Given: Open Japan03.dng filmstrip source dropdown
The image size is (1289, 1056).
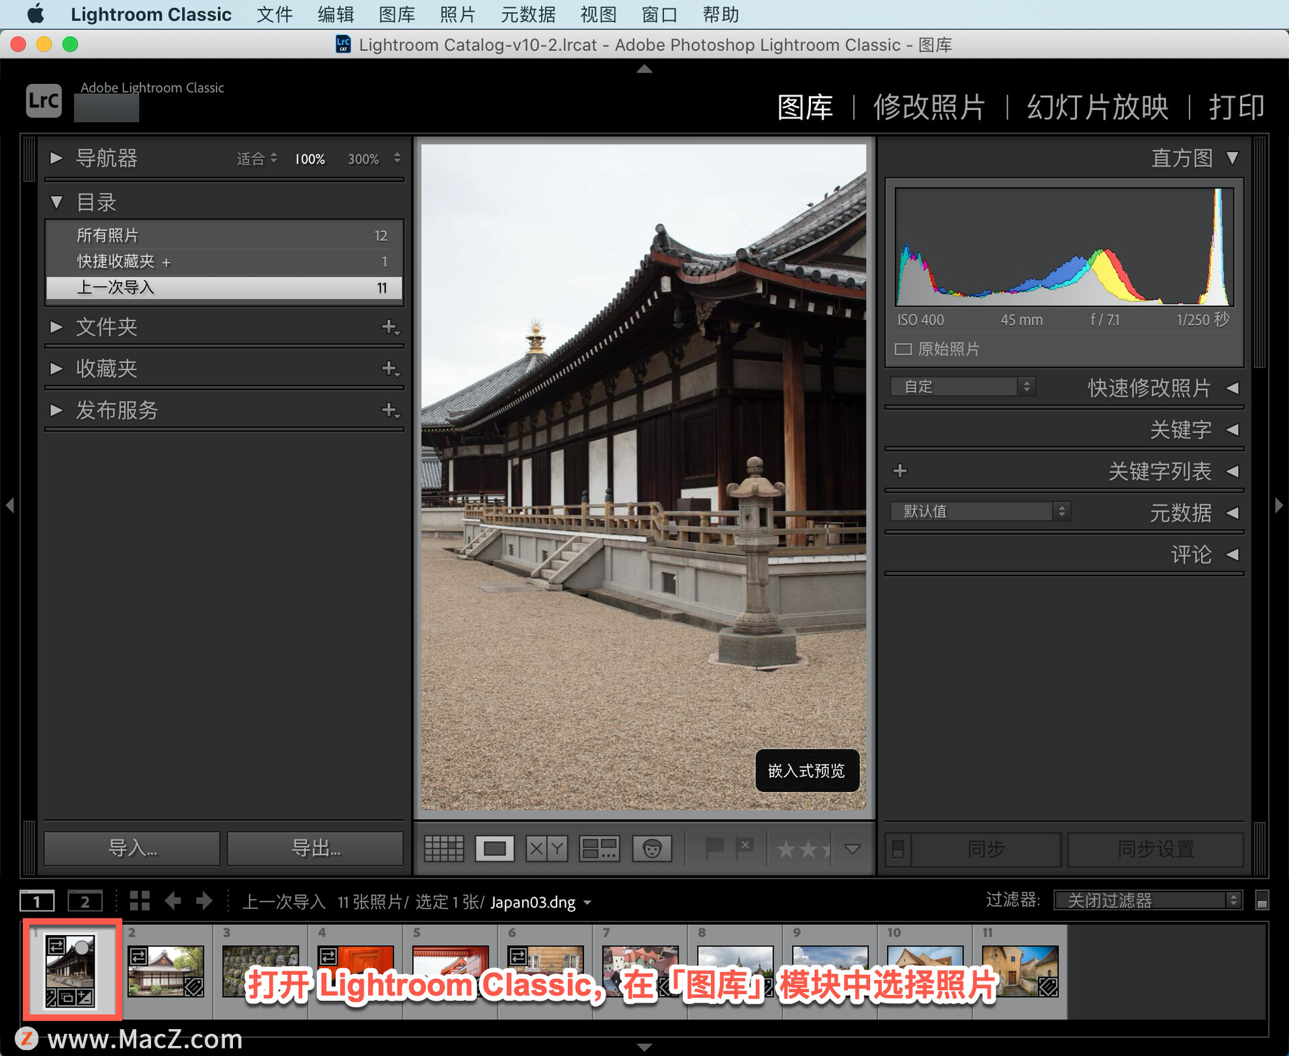Looking at the screenshot, I should click(587, 903).
